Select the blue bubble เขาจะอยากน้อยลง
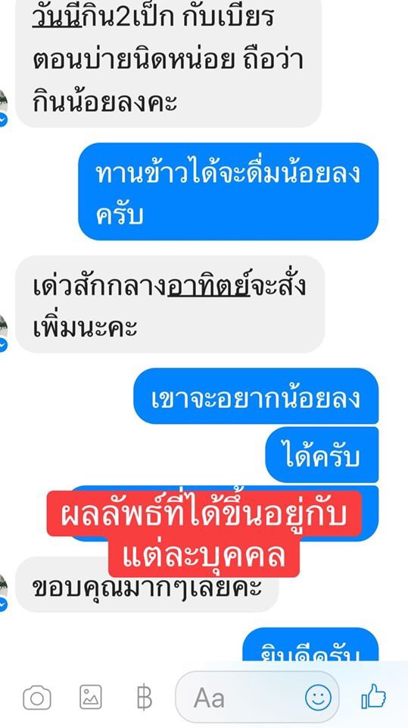The image size is (408, 728). 256,396
